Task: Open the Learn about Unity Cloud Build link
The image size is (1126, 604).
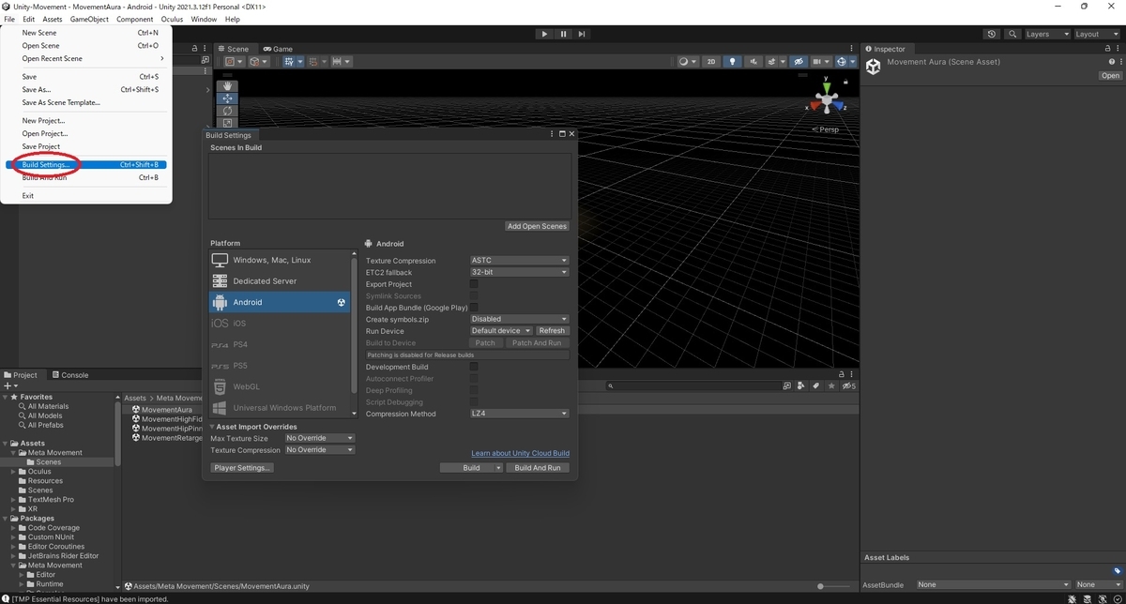Action: click(520, 453)
